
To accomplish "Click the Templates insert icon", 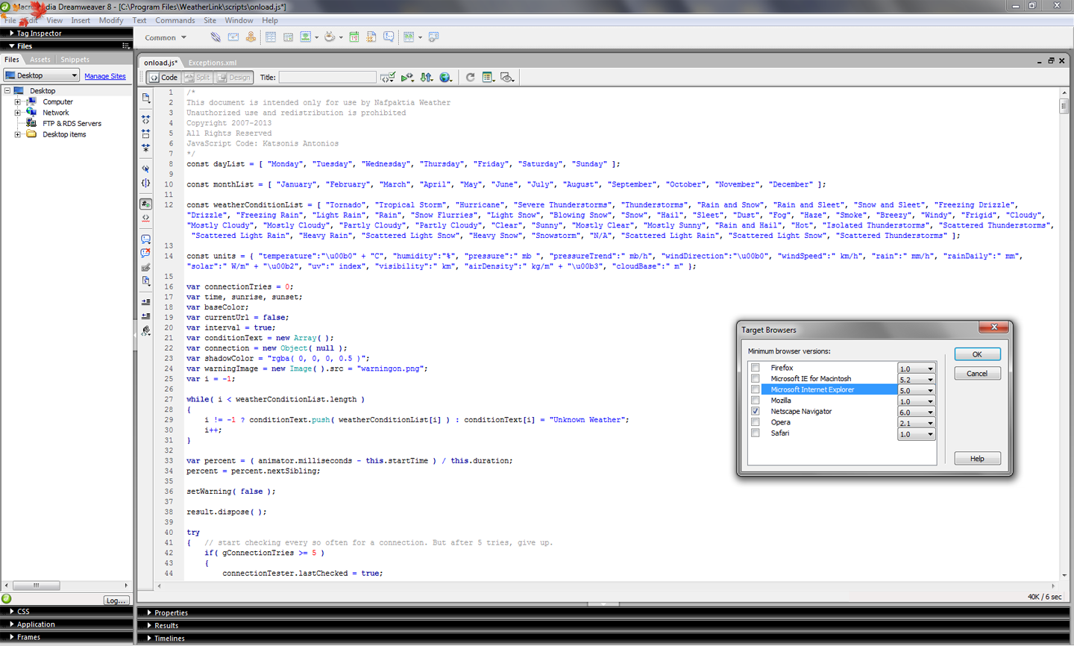I will click(x=409, y=37).
